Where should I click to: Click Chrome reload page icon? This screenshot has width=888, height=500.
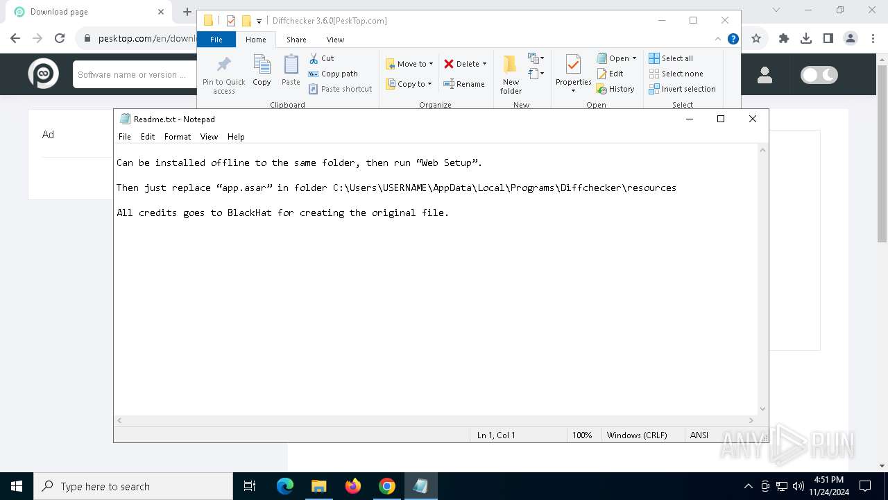(60, 38)
